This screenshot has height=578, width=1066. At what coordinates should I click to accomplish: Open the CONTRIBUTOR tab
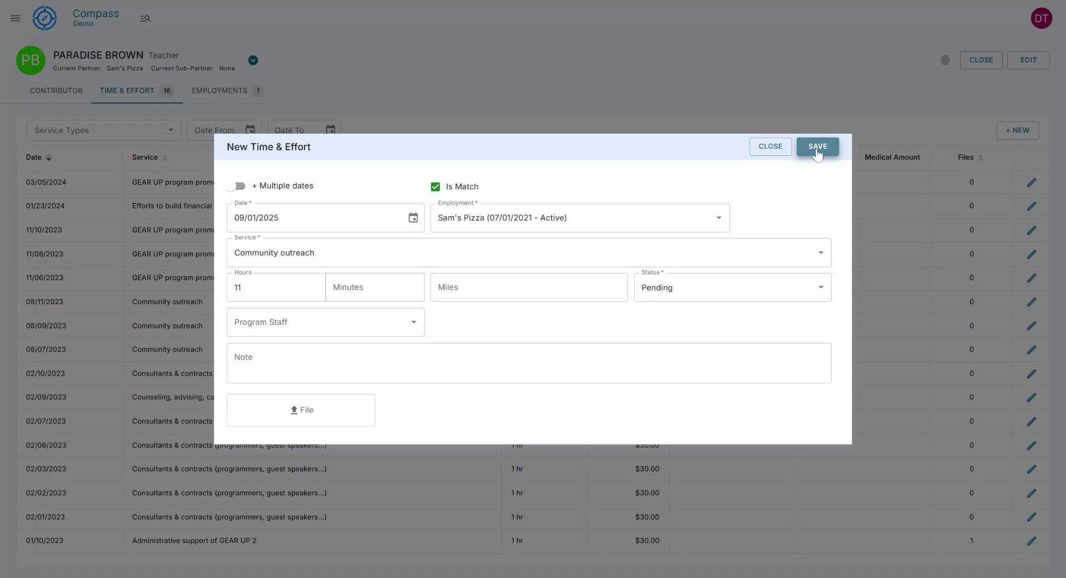point(56,90)
